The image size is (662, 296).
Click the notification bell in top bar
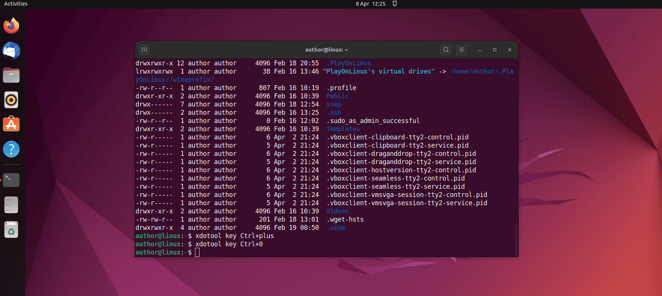click(394, 4)
